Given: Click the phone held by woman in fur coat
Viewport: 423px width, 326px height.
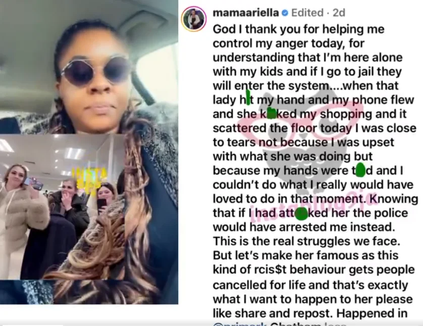Looking at the screenshot, I should [33, 183].
